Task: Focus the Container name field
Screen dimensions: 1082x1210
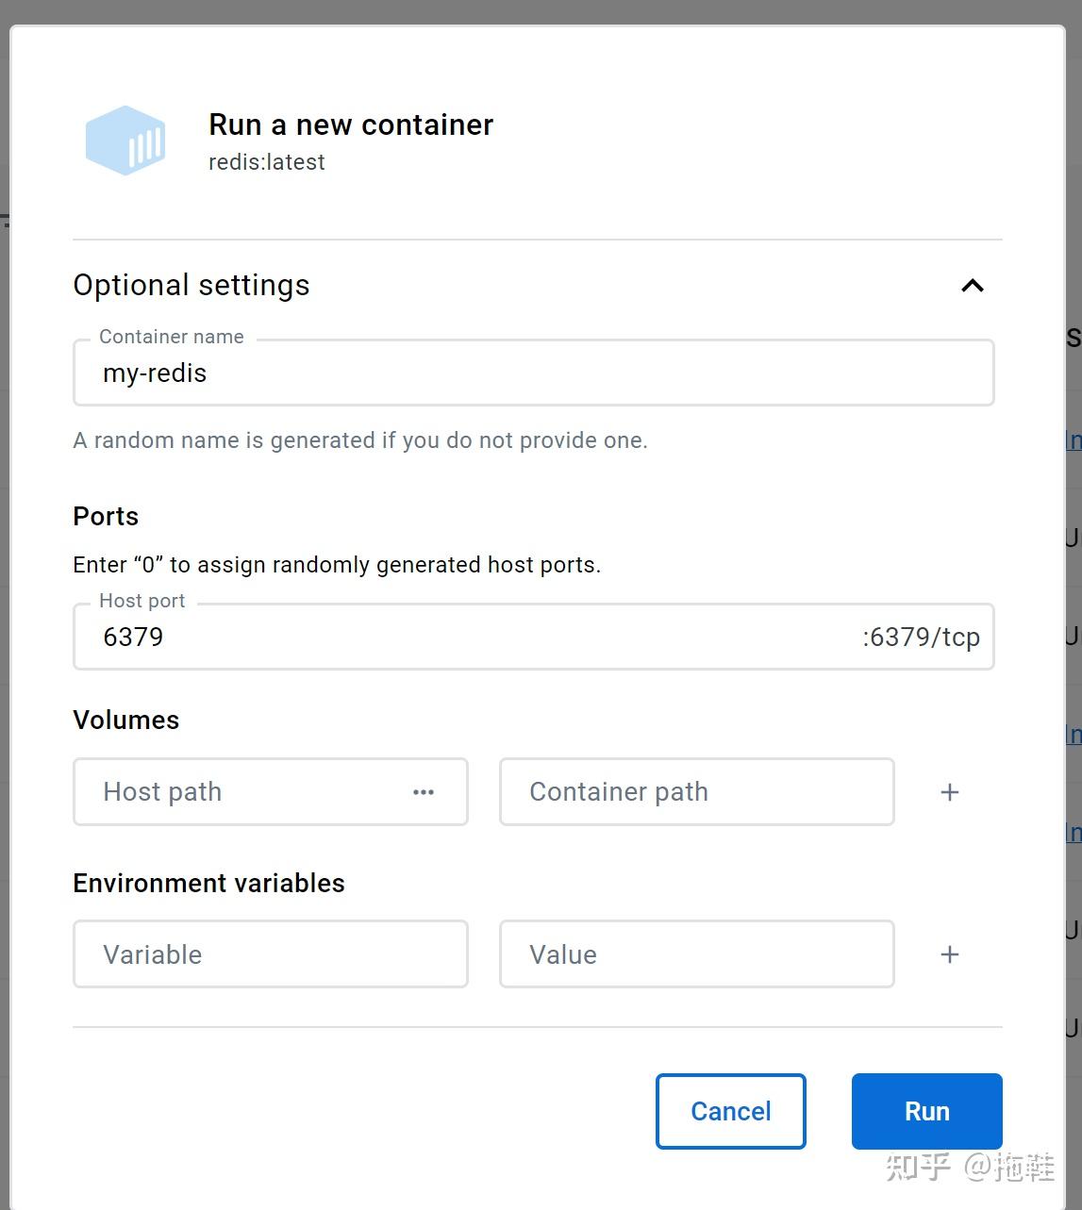Action: coord(533,373)
